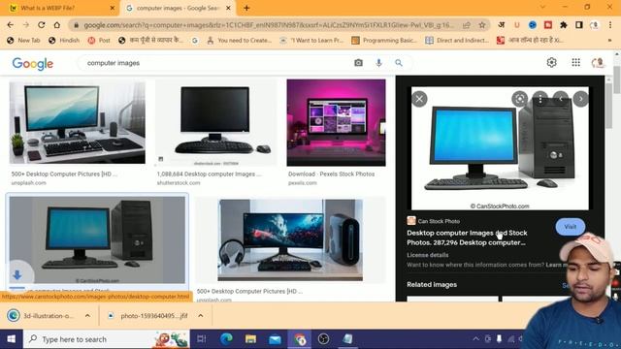The image size is (621, 349).
Task: Open the Post bookmark
Action: [x=99, y=41]
